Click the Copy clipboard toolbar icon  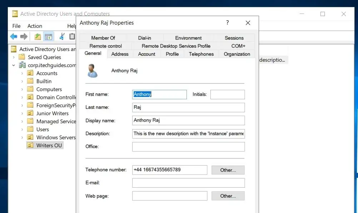point(72,36)
